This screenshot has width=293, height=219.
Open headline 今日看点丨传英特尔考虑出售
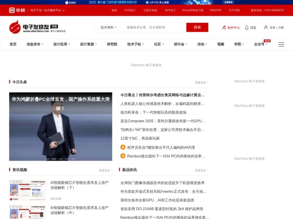tap(163, 95)
